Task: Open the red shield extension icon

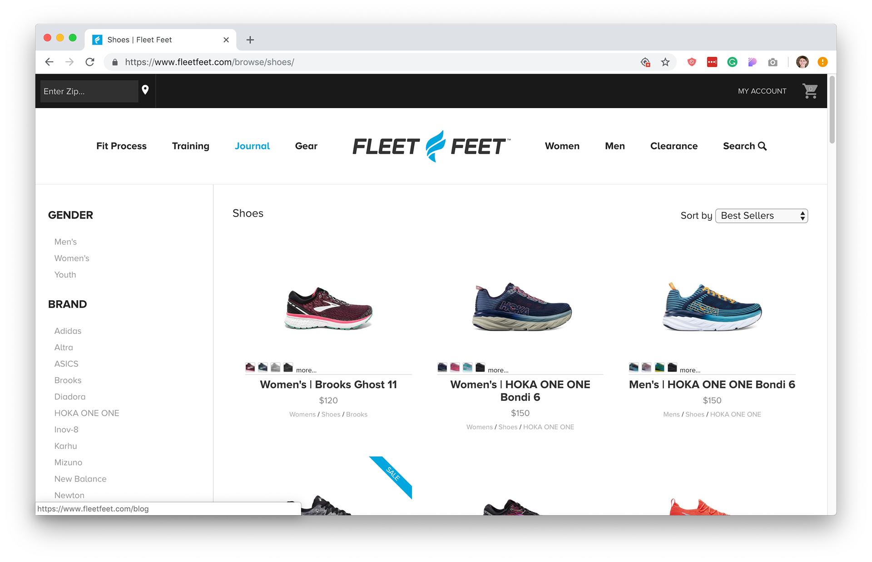Action: (692, 62)
